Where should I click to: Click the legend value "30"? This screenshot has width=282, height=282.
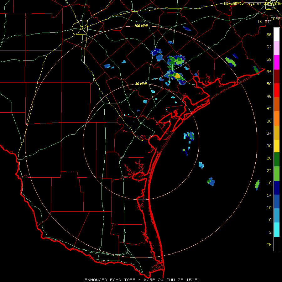pyautogui.click(x=269, y=146)
